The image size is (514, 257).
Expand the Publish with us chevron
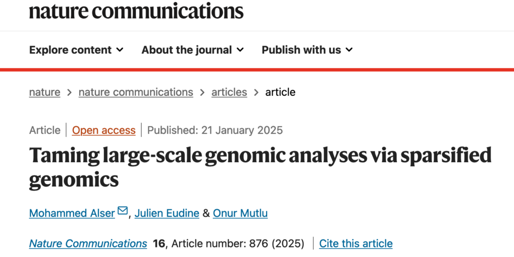349,50
